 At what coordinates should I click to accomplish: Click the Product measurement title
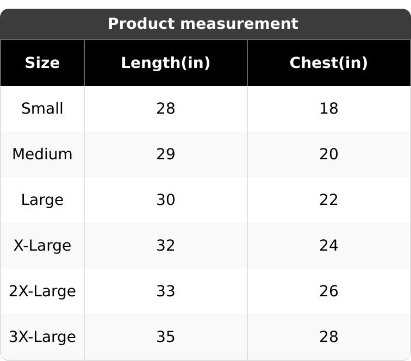(203, 24)
